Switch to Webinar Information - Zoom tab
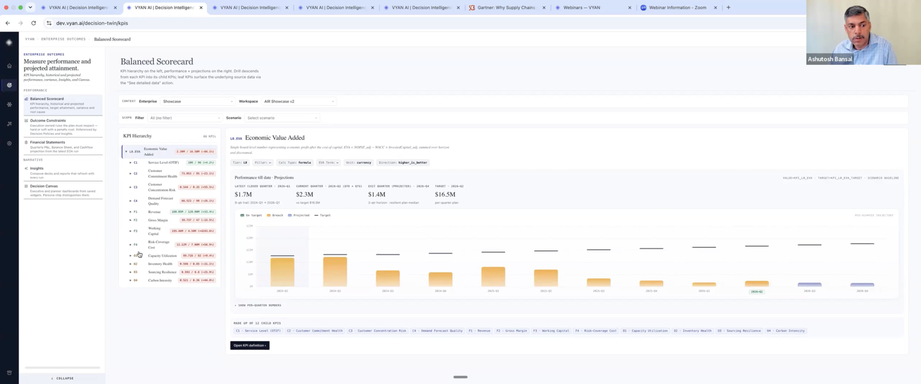 [679, 8]
